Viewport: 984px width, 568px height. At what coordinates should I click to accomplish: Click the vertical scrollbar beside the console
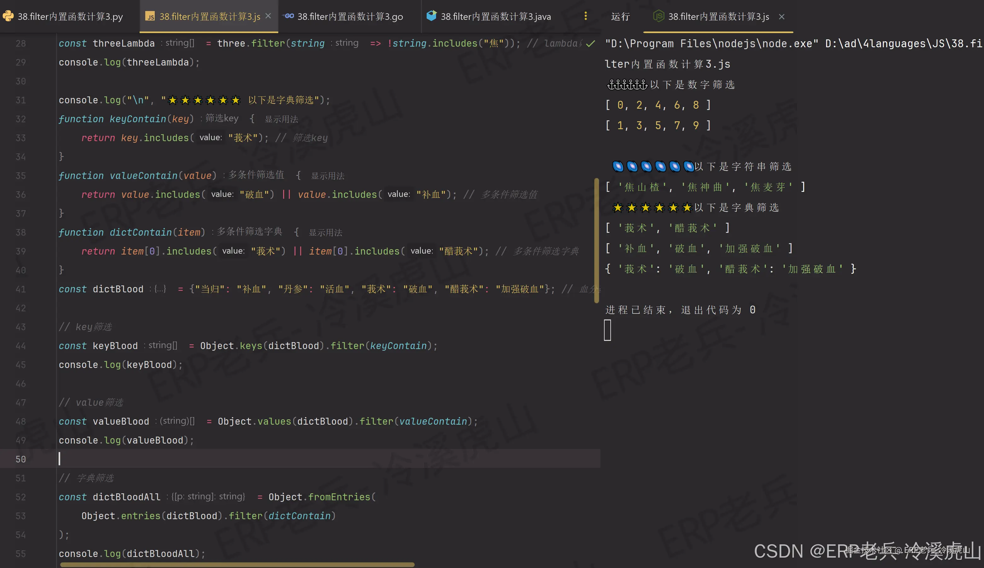pyautogui.click(x=596, y=240)
